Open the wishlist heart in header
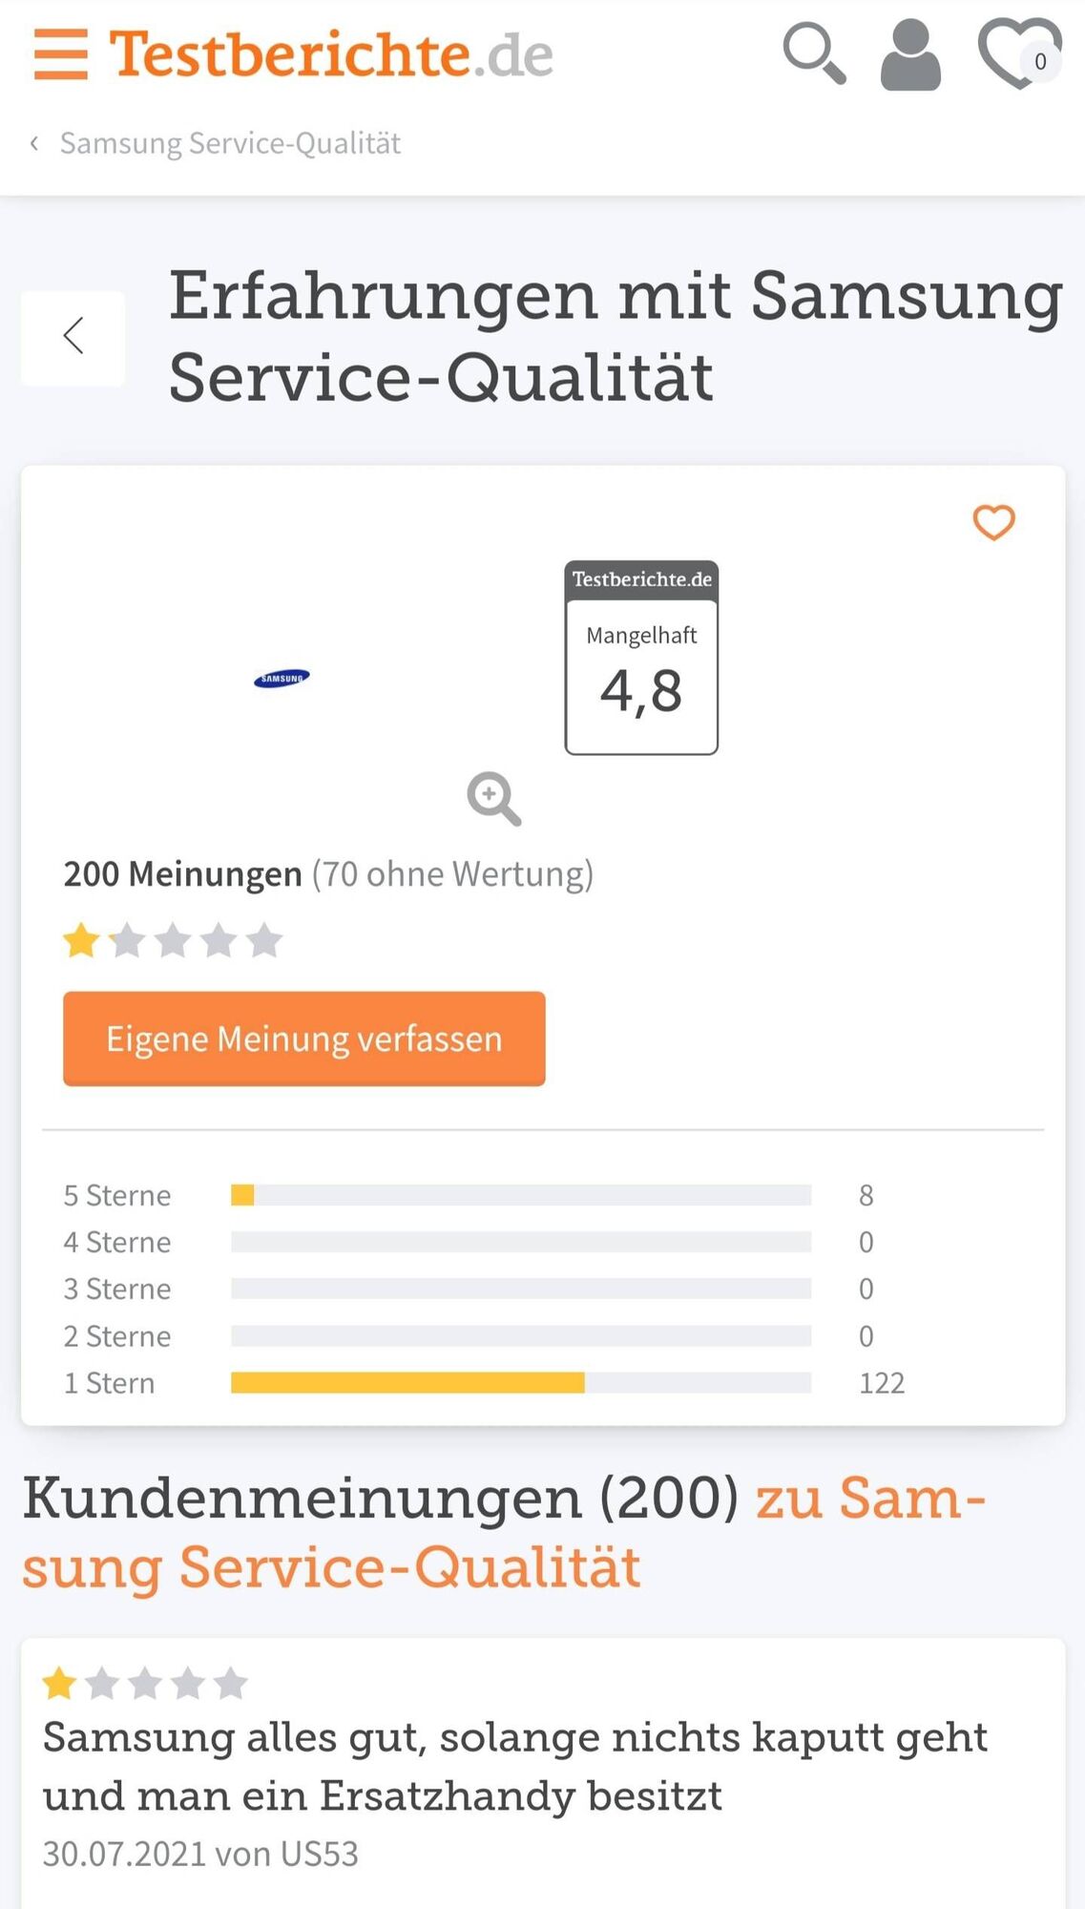1085x1909 pixels. tap(1020, 54)
